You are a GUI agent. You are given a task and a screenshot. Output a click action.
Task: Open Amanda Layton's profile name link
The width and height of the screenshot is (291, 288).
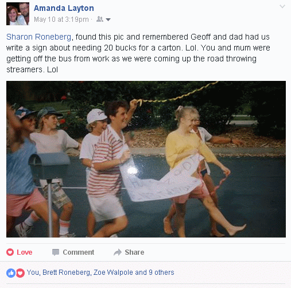click(64, 8)
